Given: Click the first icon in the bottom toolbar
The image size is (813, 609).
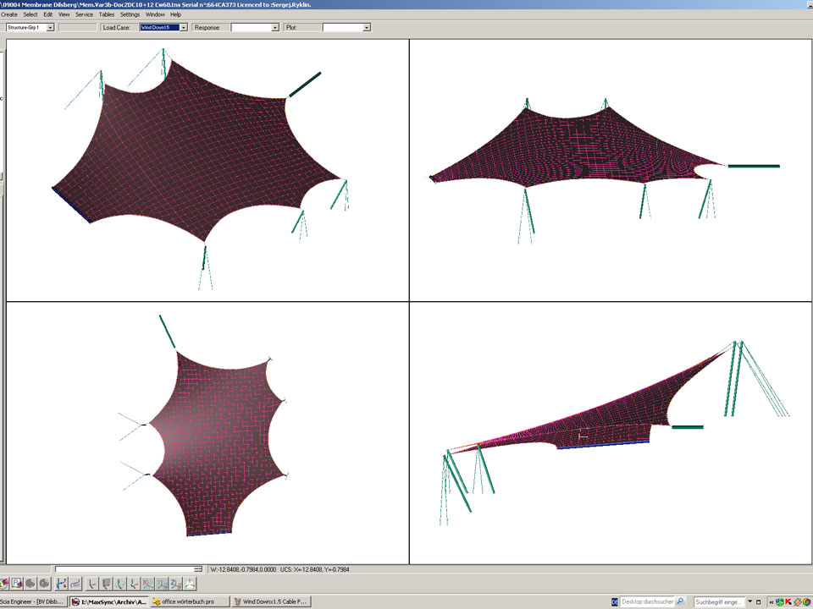Looking at the screenshot, I should tap(4, 583).
